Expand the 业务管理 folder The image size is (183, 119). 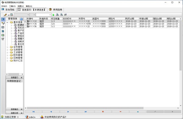(x=7, y=47)
